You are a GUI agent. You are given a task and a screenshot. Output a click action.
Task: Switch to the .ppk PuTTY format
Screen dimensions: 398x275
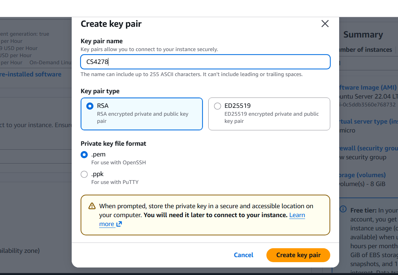pos(84,174)
